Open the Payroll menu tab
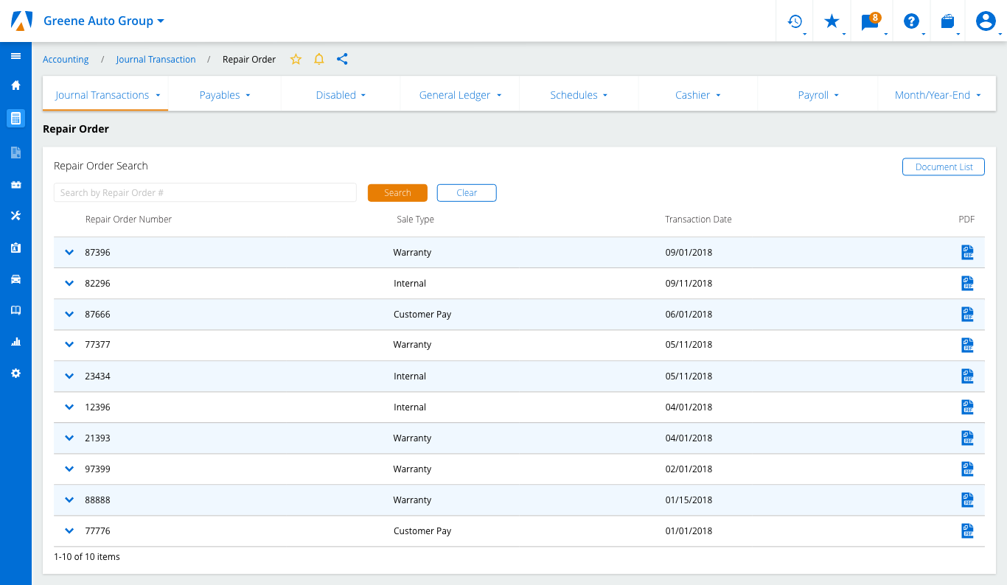 tap(818, 95)
